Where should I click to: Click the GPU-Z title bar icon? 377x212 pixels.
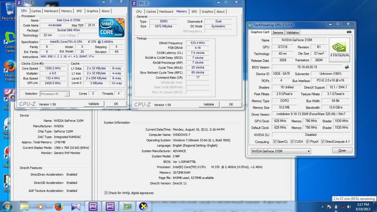click(x=250, y=25)
